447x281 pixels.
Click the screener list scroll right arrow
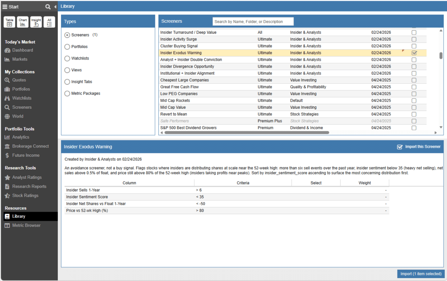436,132
